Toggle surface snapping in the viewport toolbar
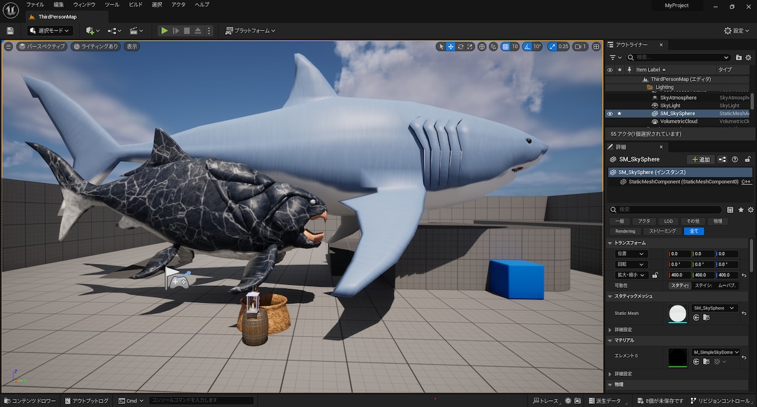757x407 pixels. (x=493, y=47)
